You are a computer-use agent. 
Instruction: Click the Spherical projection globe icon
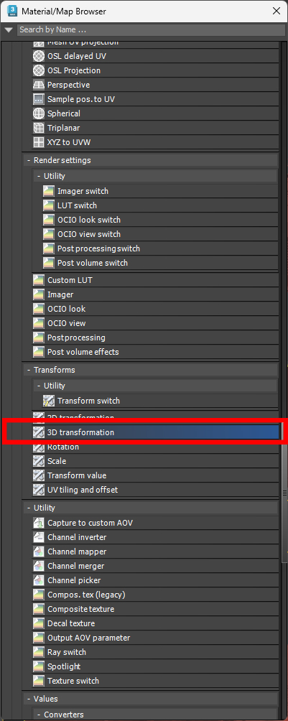click(39, 113)
